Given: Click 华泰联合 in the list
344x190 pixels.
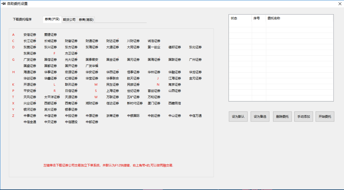Looking at the screenshot, I should [x=113, y=78].
